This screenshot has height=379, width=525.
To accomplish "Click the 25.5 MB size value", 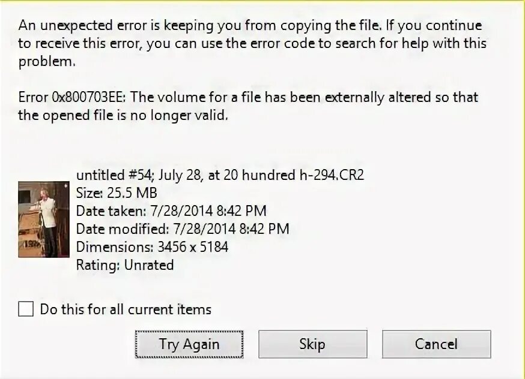I will pos(132,193).
